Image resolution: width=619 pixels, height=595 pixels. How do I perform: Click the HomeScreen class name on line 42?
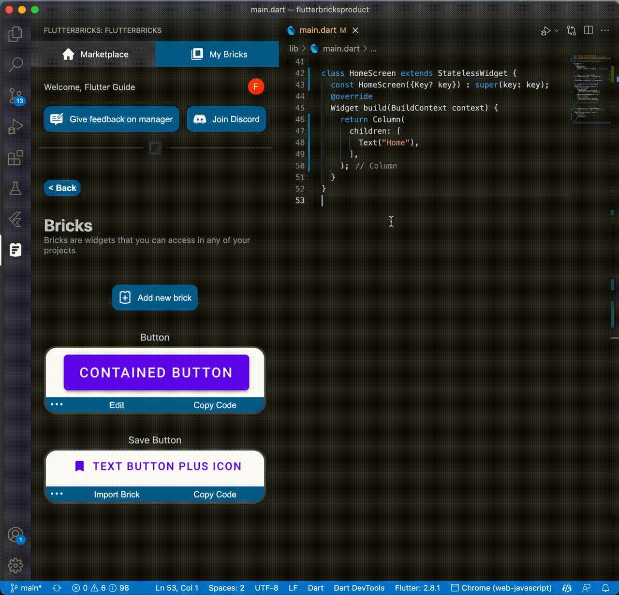pyautogui.click(x=372, y=73)
